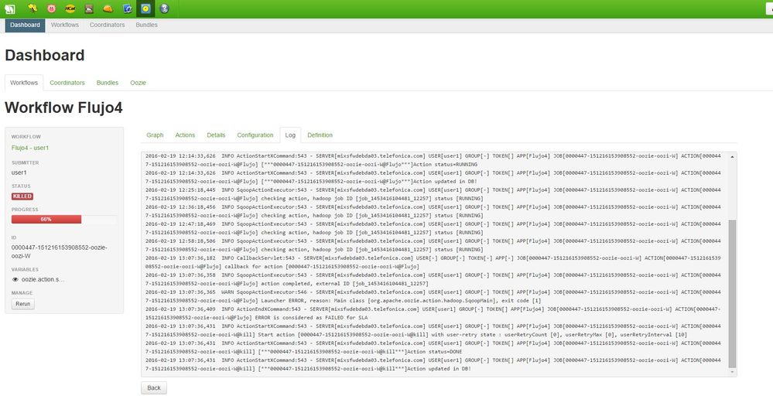The height and width of the screenshot is (399, 773).
Task: Open the Details tab
Action: (216, 135)
